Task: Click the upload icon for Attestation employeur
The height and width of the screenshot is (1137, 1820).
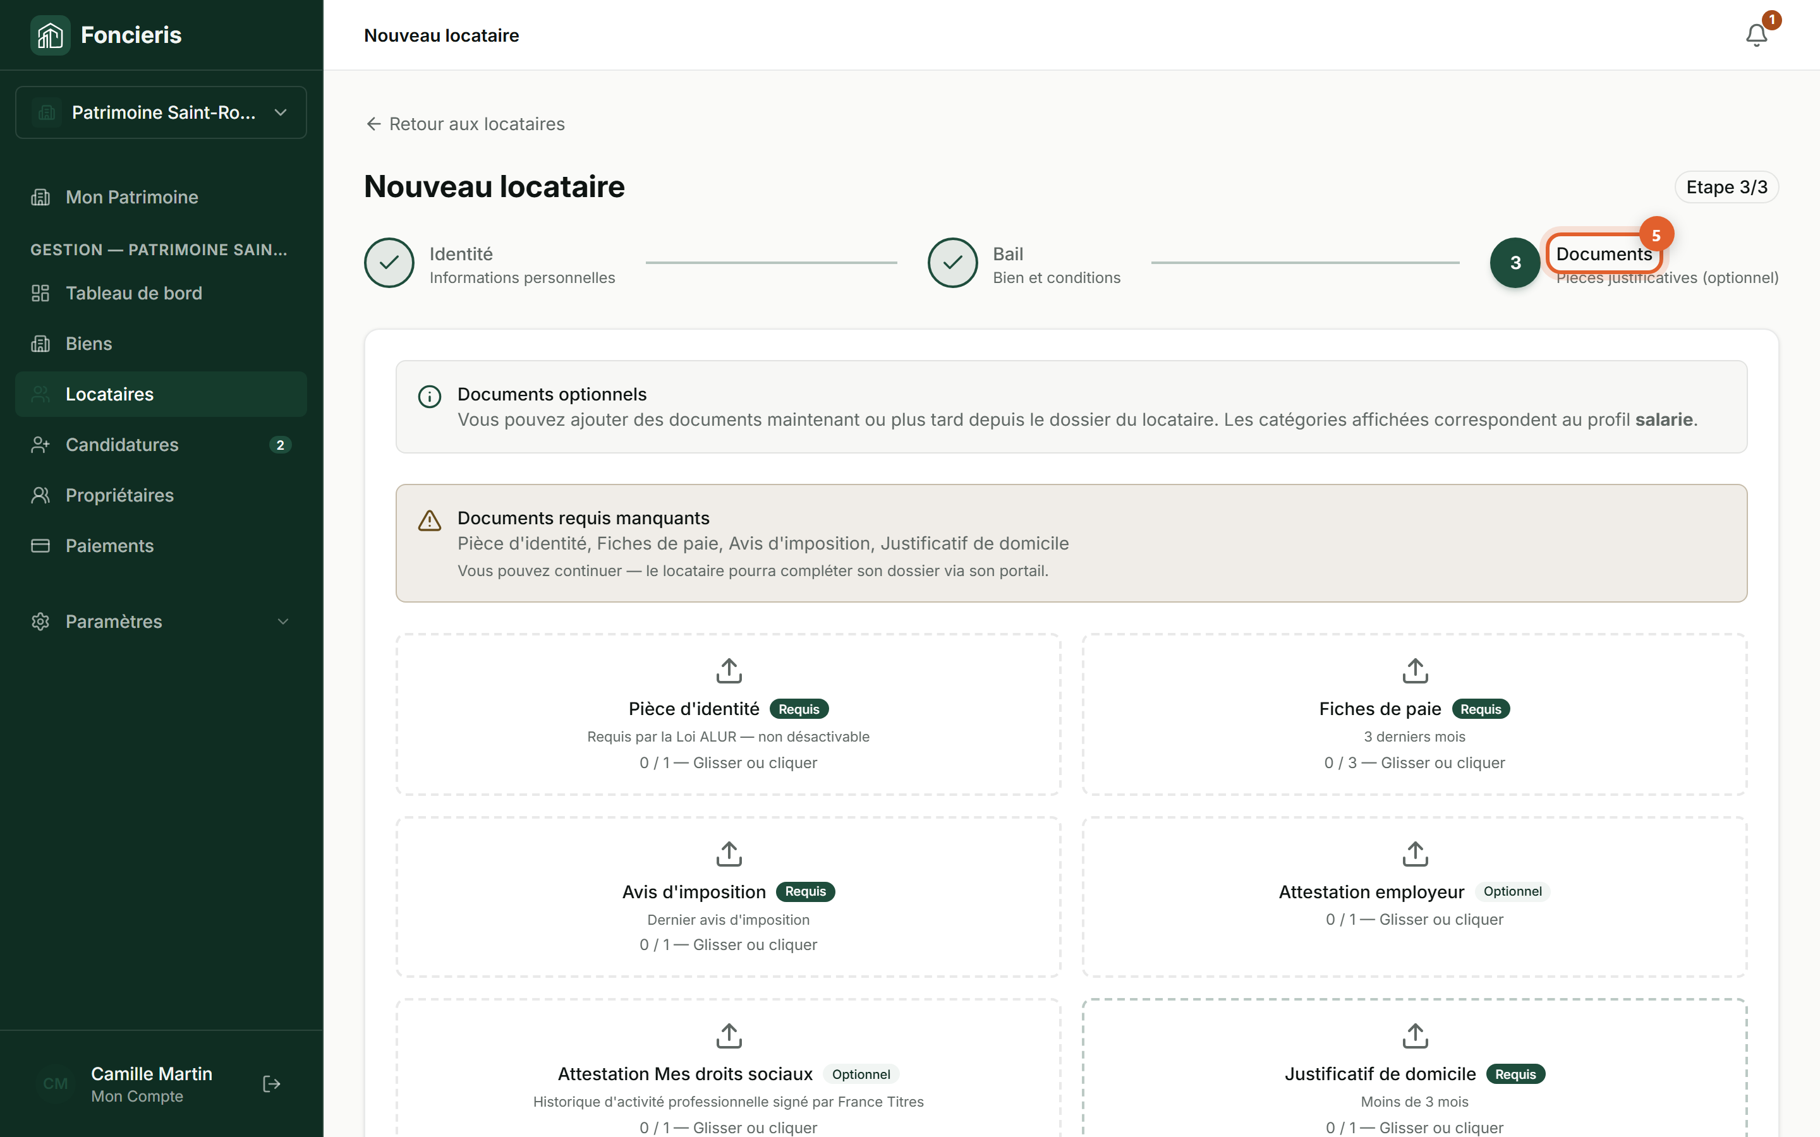Action: coord(1415,853)
